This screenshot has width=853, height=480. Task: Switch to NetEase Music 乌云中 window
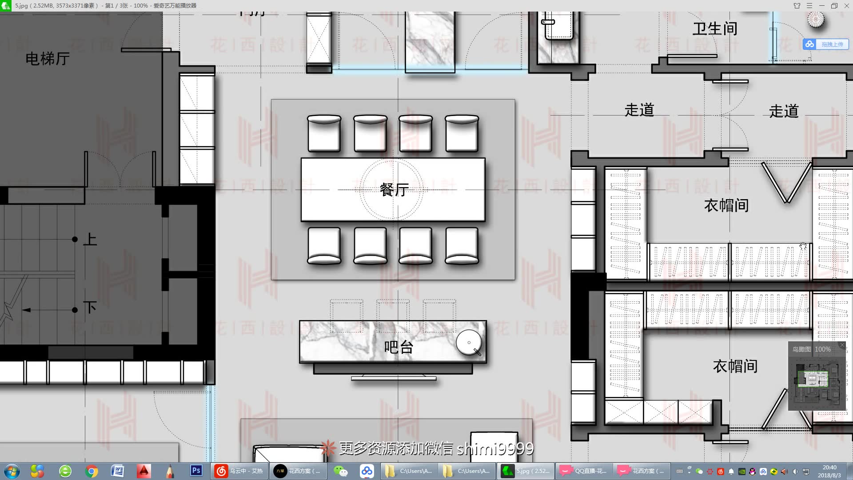239,471
